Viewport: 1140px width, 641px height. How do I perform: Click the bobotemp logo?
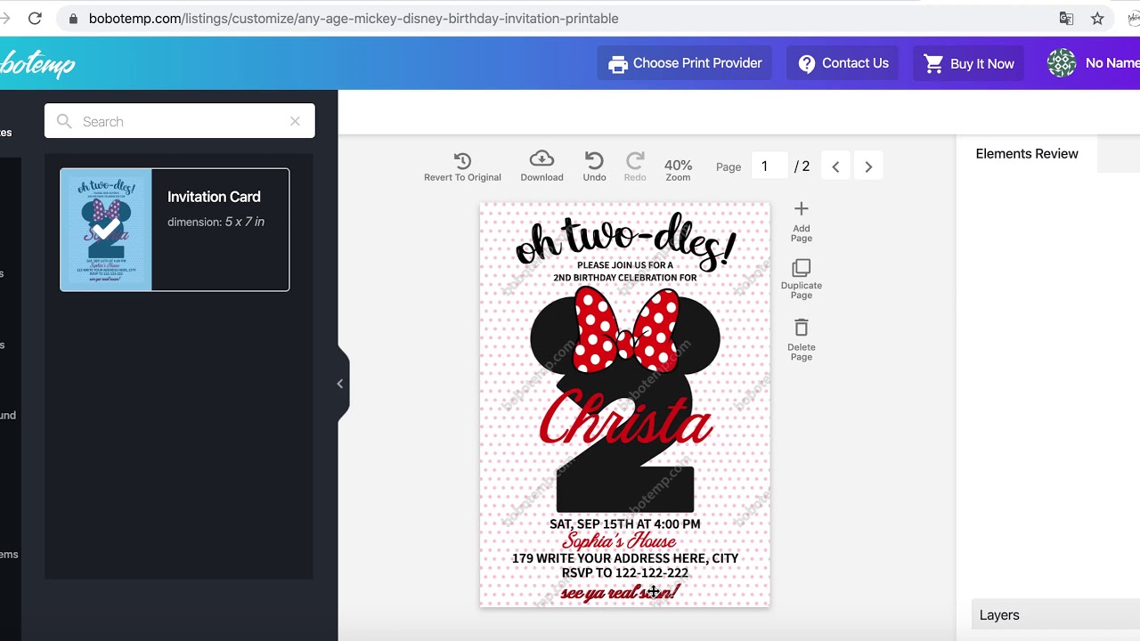(37, 63)
